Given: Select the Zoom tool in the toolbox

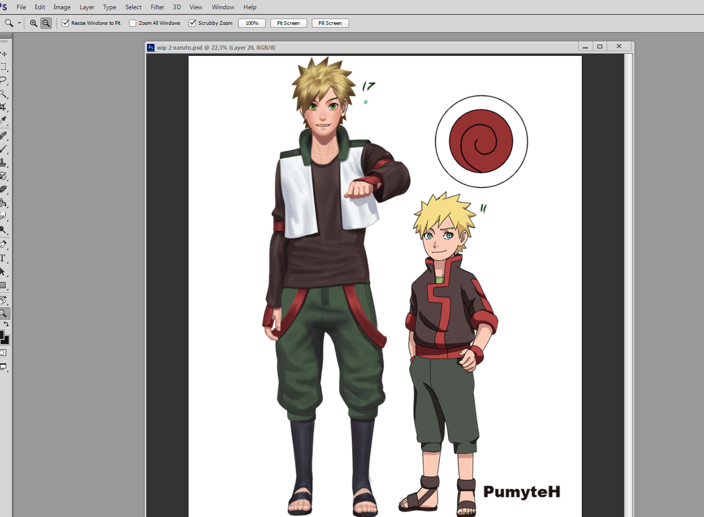Looking at the screenshot, I should 4,314.
